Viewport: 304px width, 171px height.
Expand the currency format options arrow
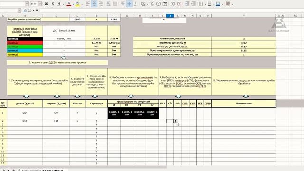[x=148, y=4]
